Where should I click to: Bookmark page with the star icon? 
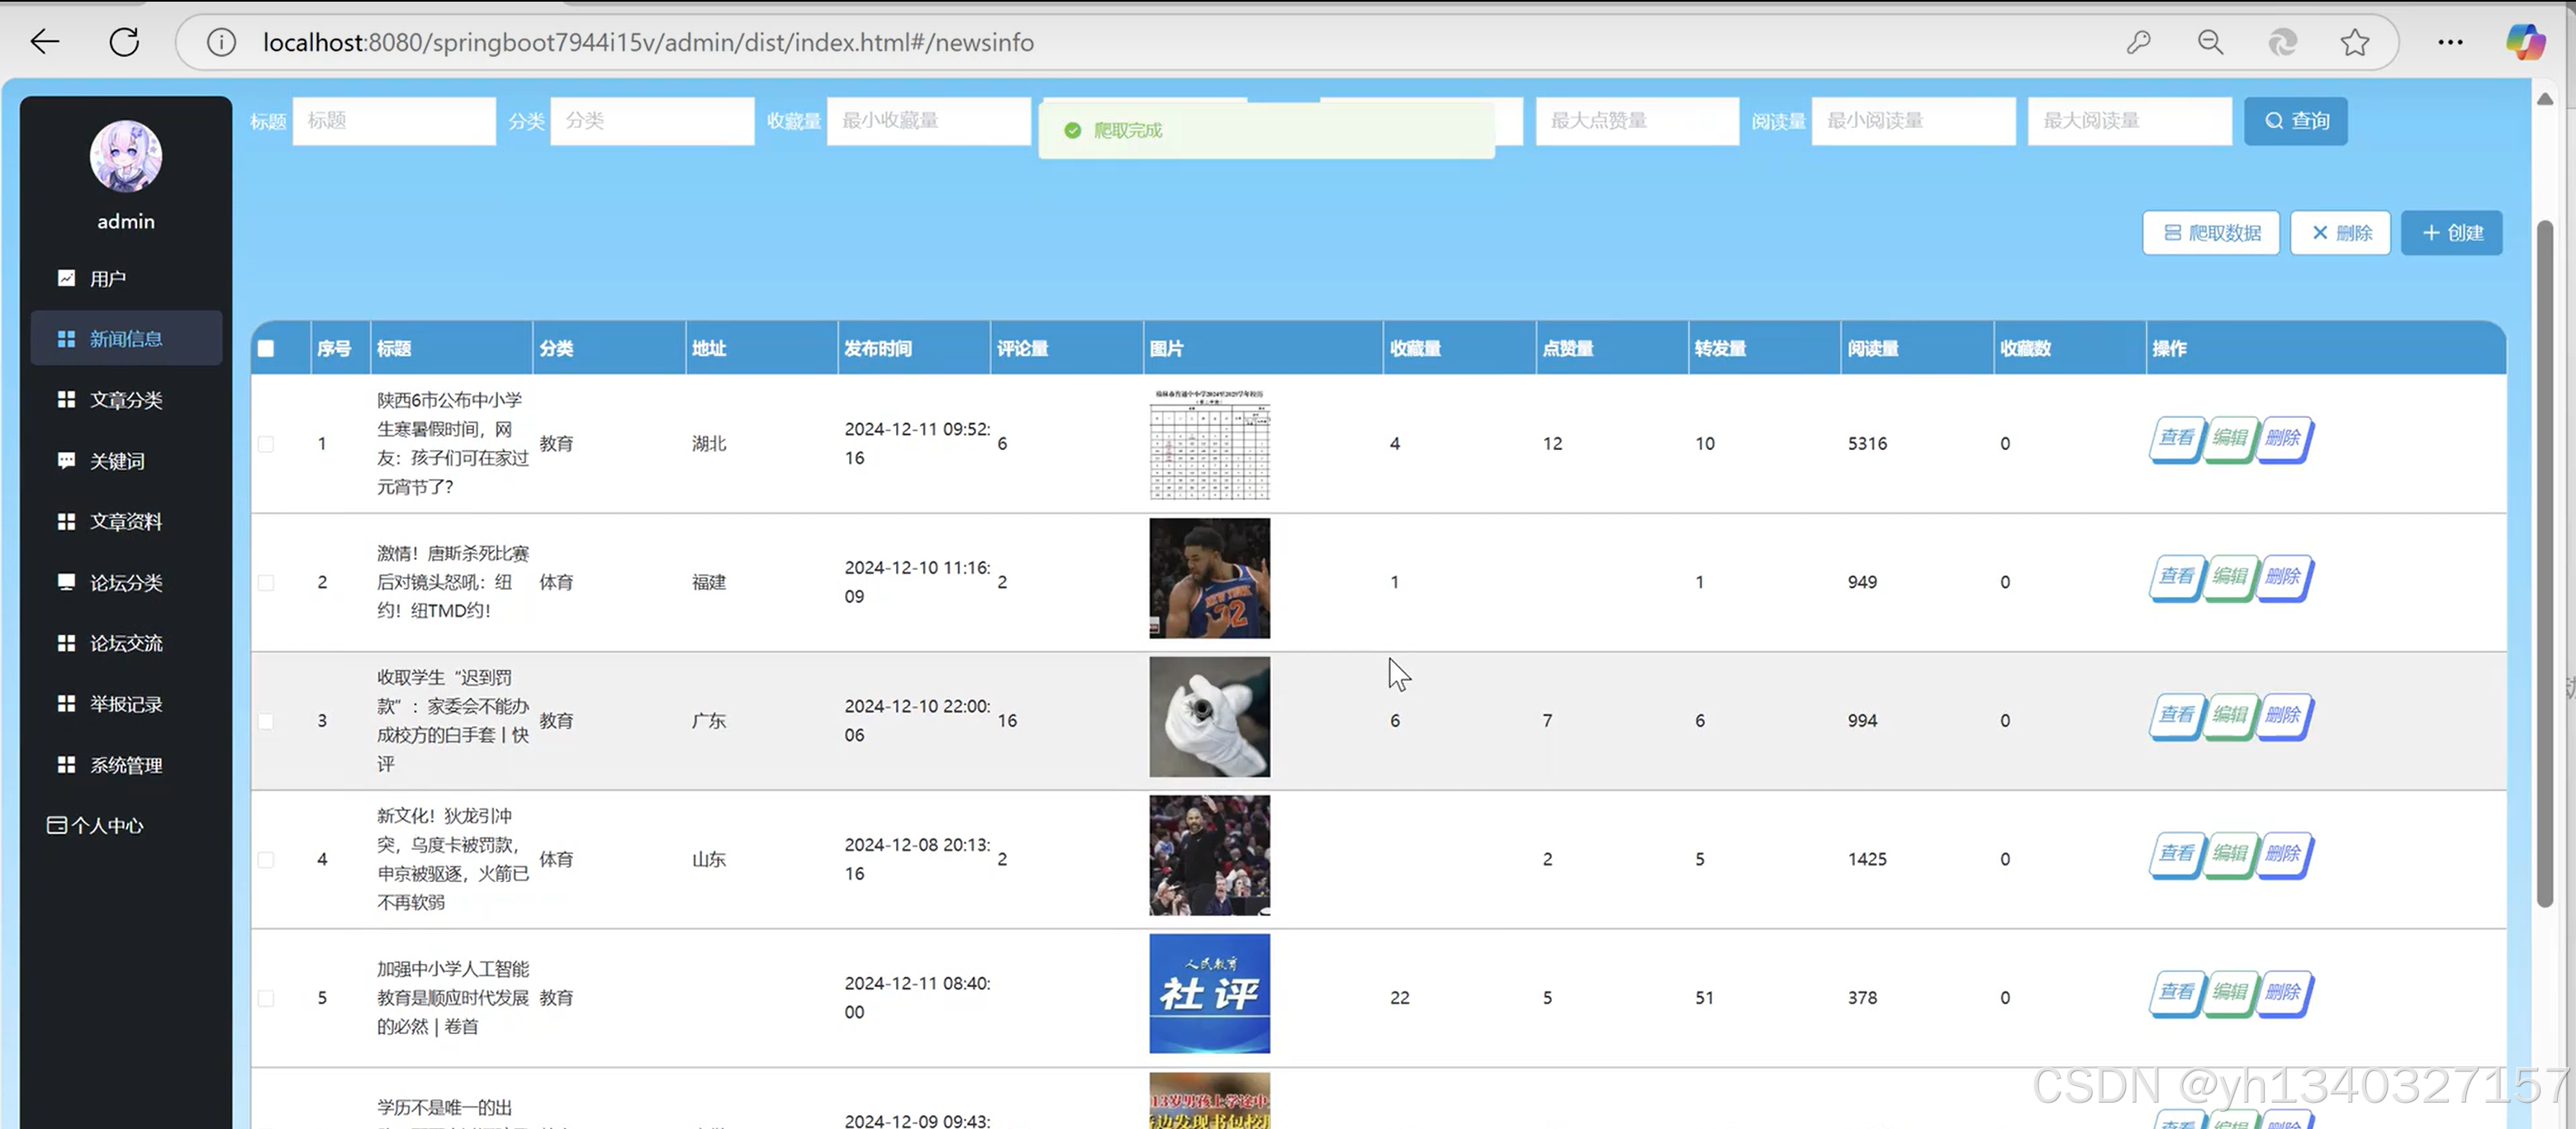[x=2354, y=42]
